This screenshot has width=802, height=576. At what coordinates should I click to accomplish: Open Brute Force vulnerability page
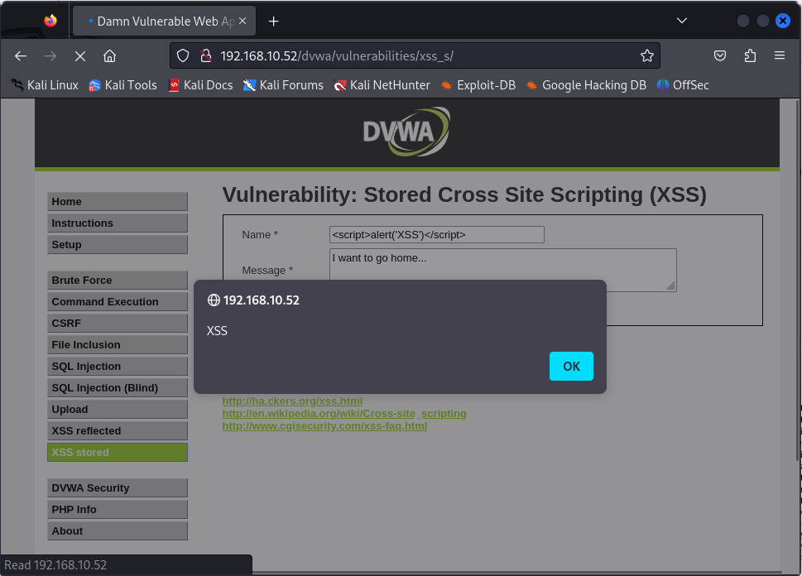coord(118,281)
